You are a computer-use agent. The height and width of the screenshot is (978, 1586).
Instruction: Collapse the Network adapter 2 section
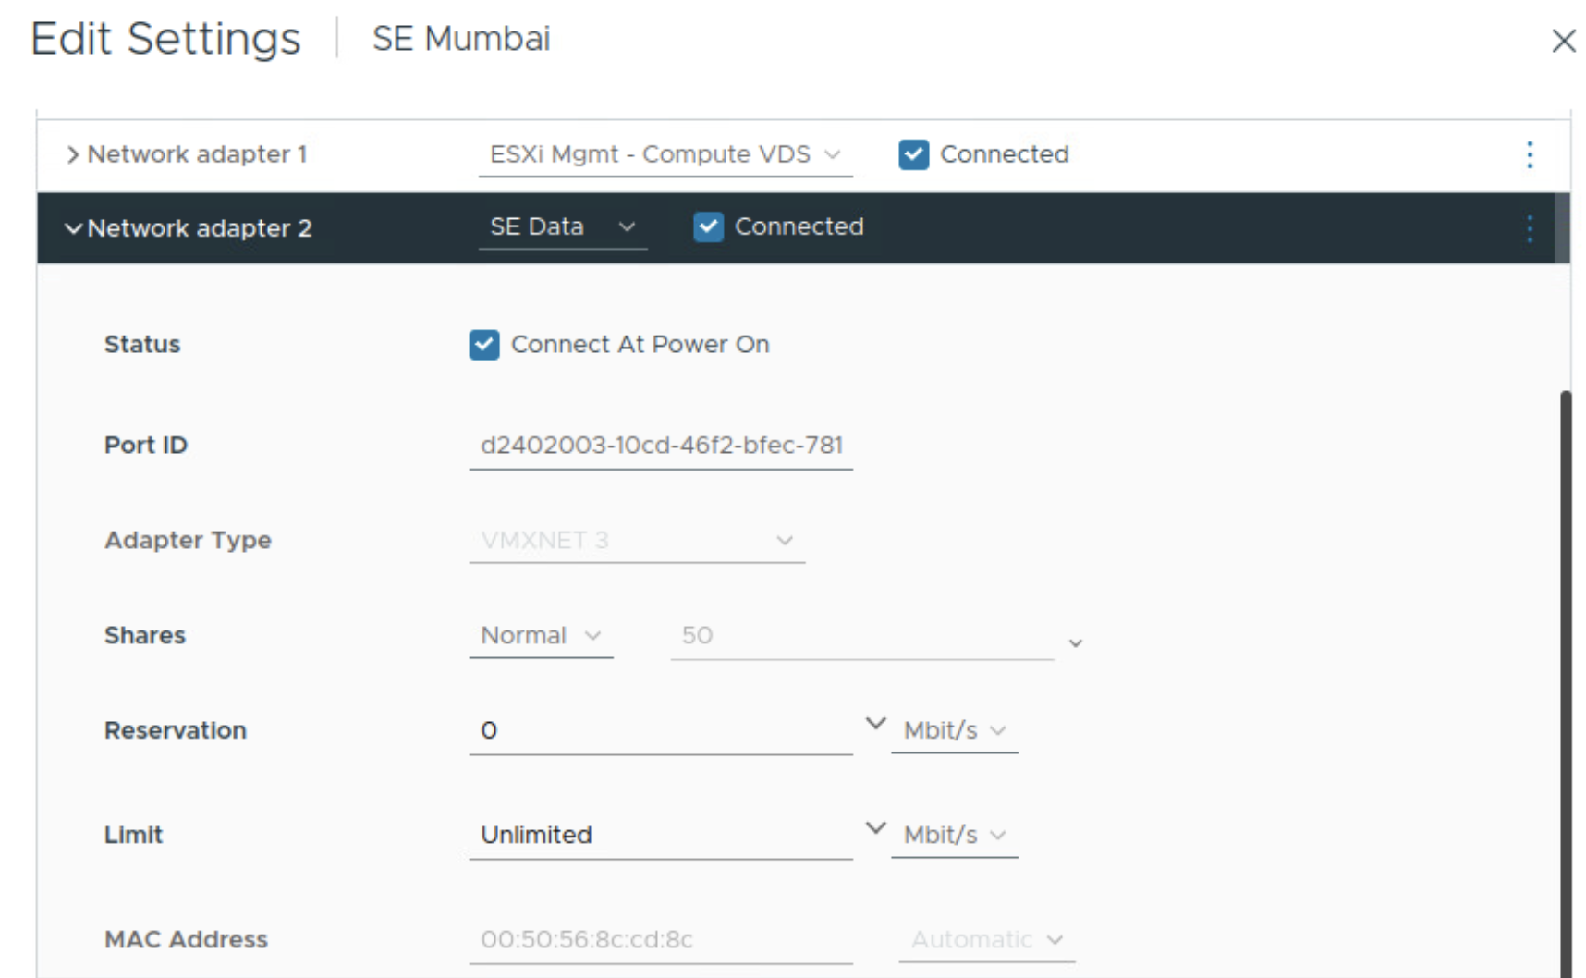[x=73, y=228]
